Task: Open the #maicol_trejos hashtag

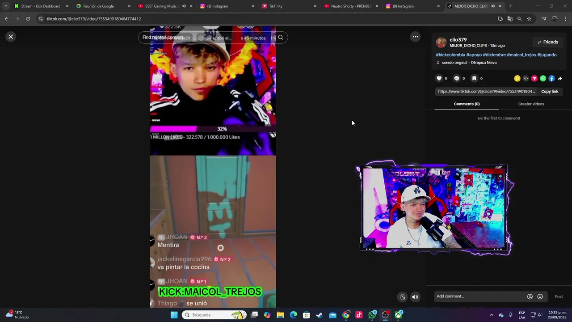Action: [522, 55]
